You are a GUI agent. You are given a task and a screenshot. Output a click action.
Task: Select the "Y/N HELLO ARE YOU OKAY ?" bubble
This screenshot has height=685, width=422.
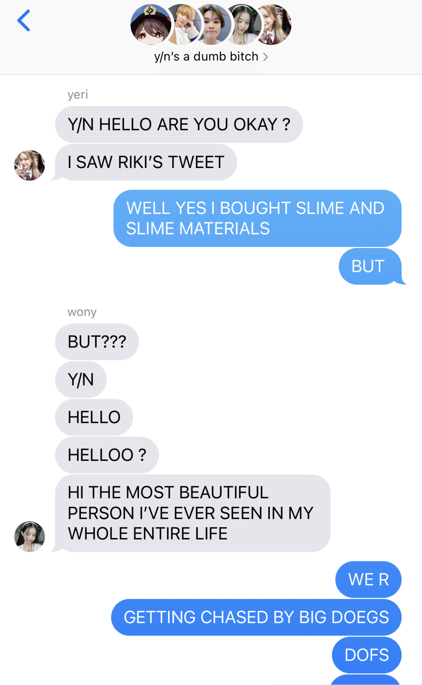click(179, 125)
